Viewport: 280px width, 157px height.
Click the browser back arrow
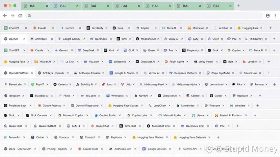(x=5, y=16)
